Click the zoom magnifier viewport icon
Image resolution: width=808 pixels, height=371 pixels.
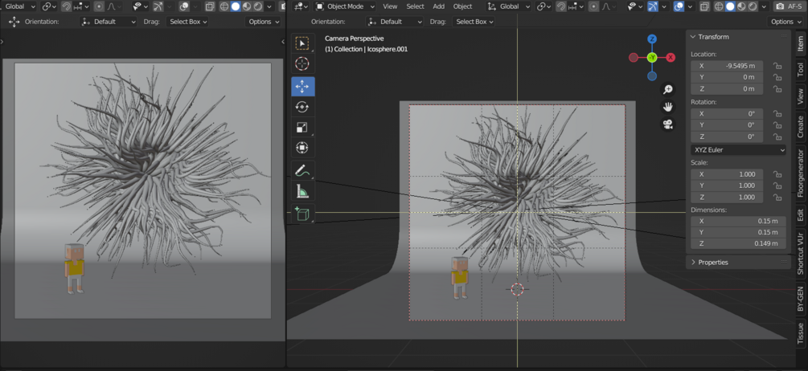[668, 89]
